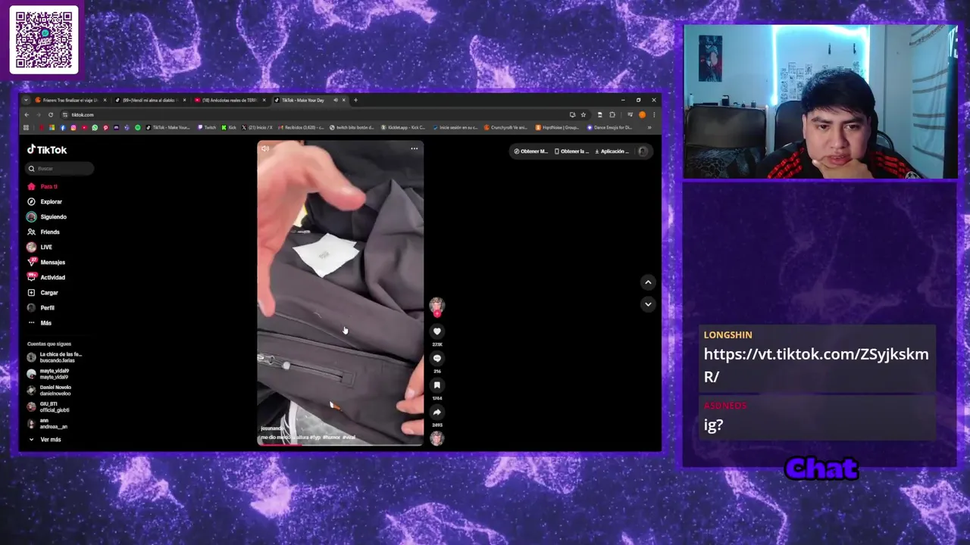This screenshot has height=545, width=970.
Task: Open video three-dot options menu
Action: pyautogui.click(x=414, y=148)
